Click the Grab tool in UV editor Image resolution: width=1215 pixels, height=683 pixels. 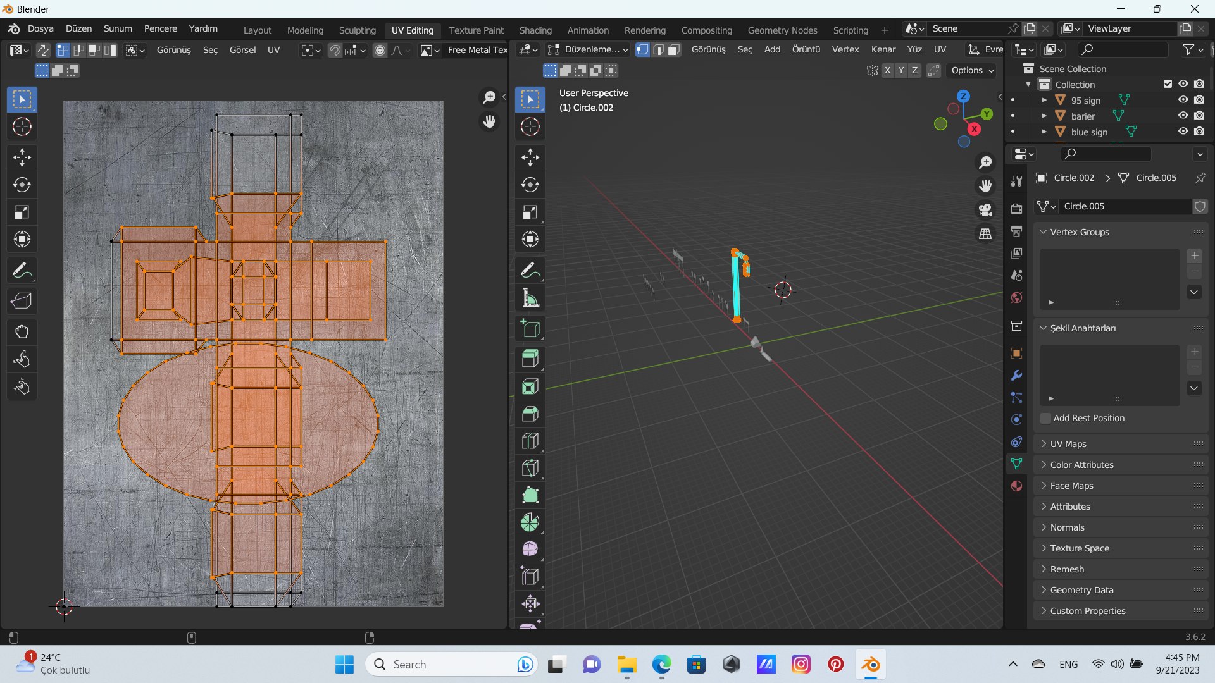pos(22,332)
